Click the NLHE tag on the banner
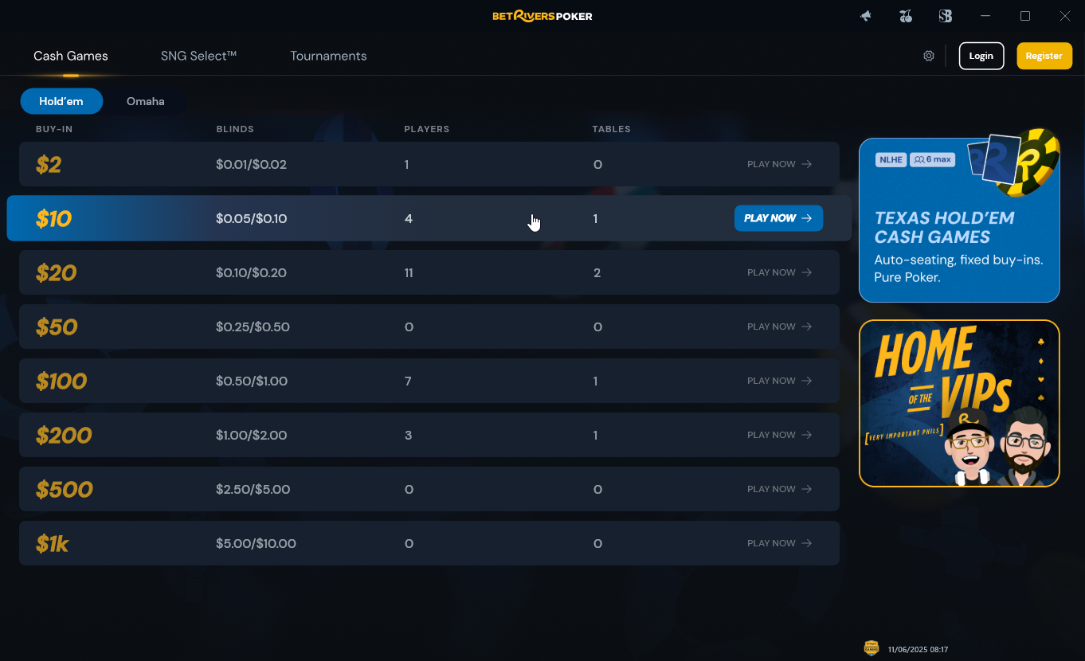This screenshot has height=661, width=1085. coord(891,160)
